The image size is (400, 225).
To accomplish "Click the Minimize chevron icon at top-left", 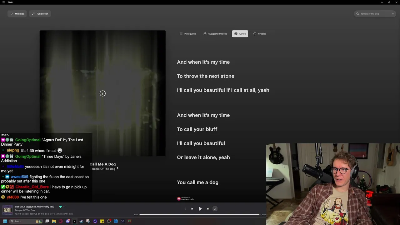I will click(12, 14).
